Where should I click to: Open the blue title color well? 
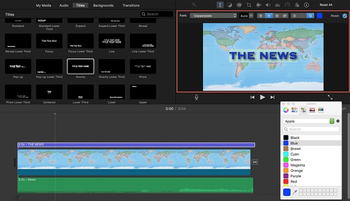coord(319,15)
